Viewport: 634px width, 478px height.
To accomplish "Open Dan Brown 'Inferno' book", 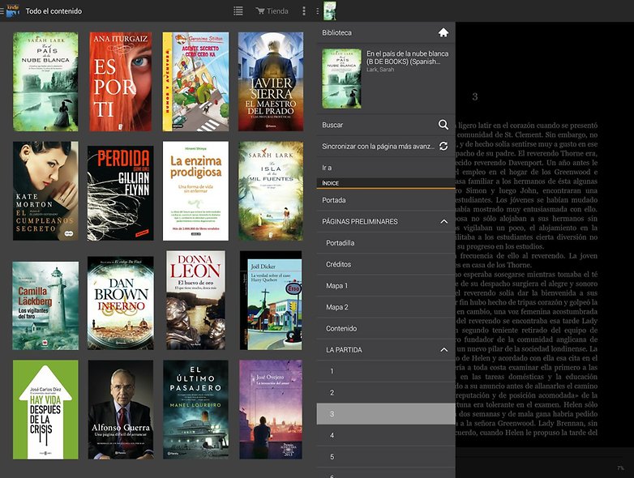I will 121,303.
